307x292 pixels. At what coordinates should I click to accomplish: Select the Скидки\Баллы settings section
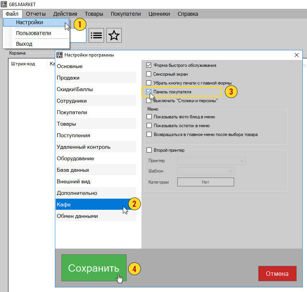pos(96,89)
